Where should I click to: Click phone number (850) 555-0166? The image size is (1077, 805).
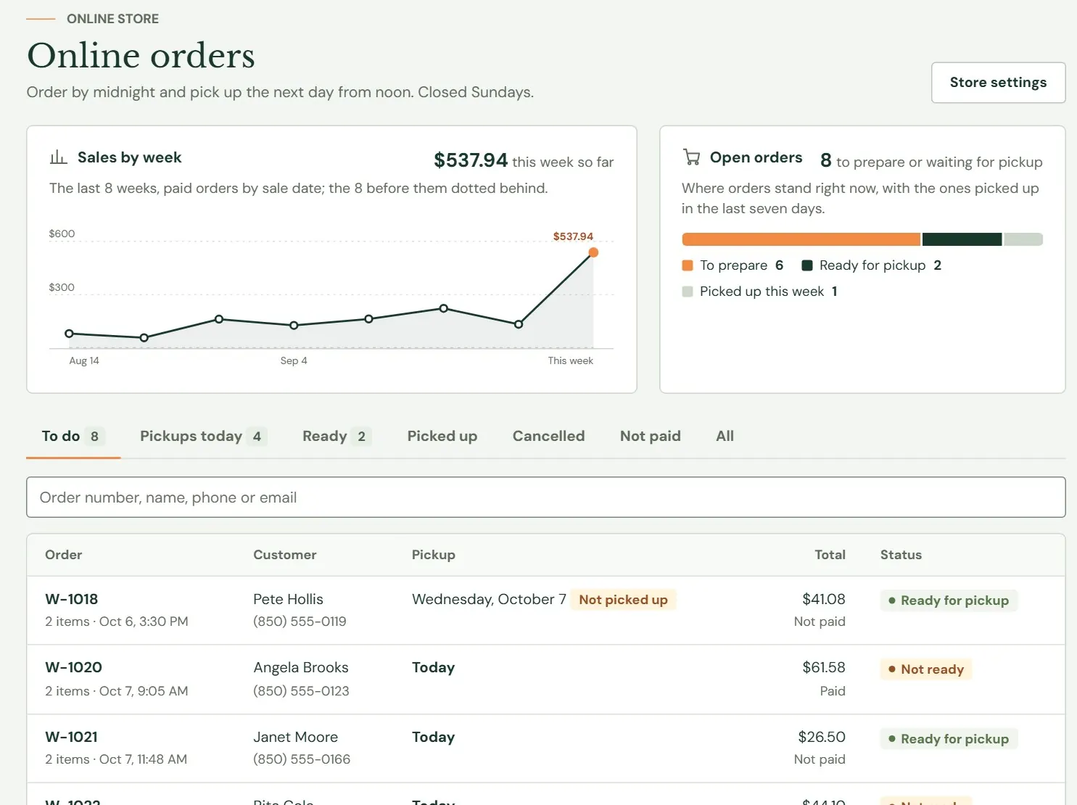pos(302,759)
